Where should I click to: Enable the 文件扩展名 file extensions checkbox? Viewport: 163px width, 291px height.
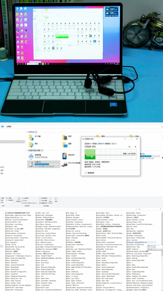(40, 201)
